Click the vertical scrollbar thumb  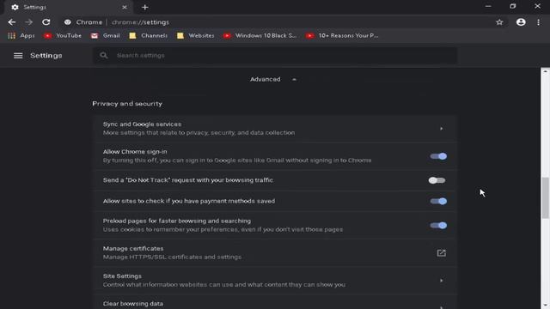tap(545, 197)
